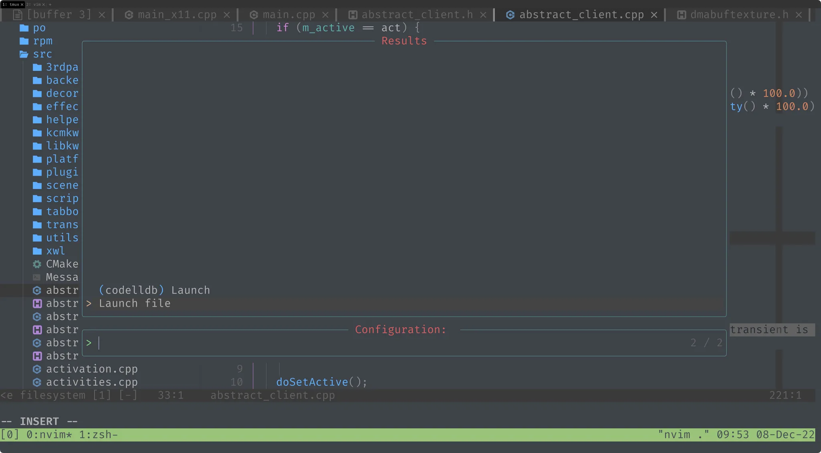Collapse the src directory
This screenshot has width=821, height=453.
(42, 54)
